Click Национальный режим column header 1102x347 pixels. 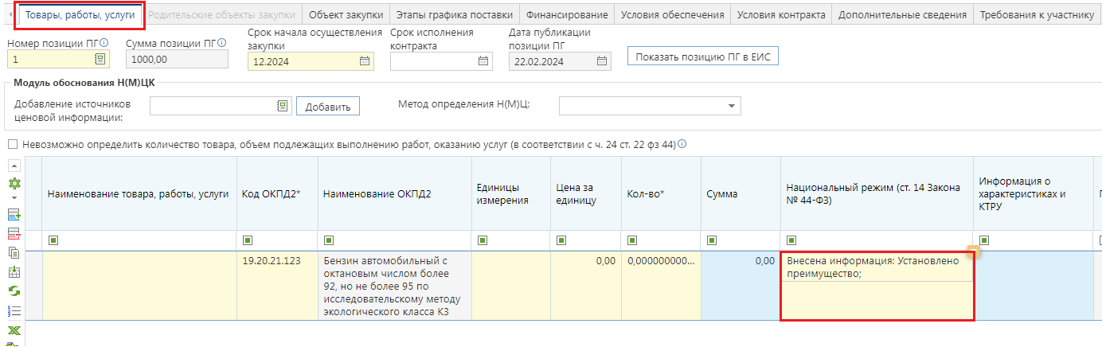[877, 193]
